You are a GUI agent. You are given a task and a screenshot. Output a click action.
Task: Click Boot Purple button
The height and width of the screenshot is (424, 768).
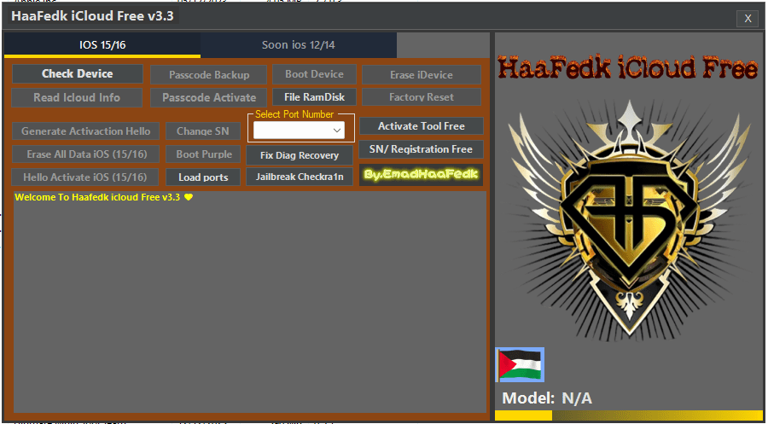[x=204, y=154]
